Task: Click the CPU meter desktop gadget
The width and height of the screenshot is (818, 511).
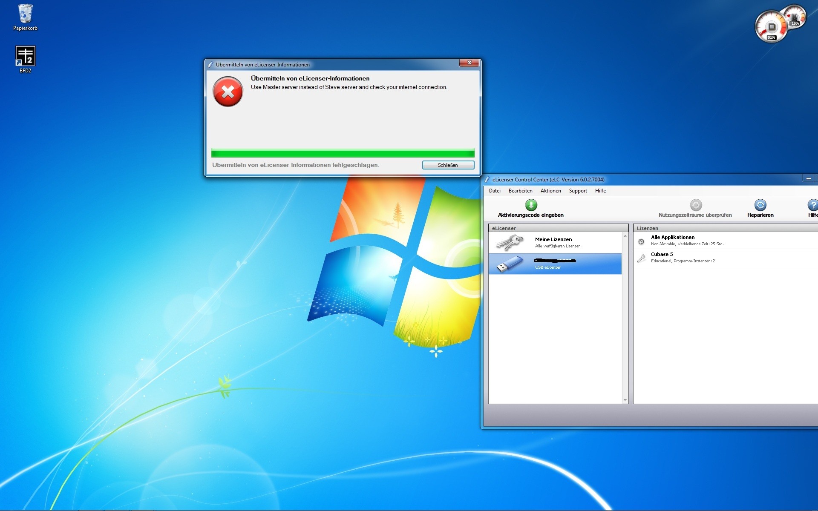Action: click(772, 27)
